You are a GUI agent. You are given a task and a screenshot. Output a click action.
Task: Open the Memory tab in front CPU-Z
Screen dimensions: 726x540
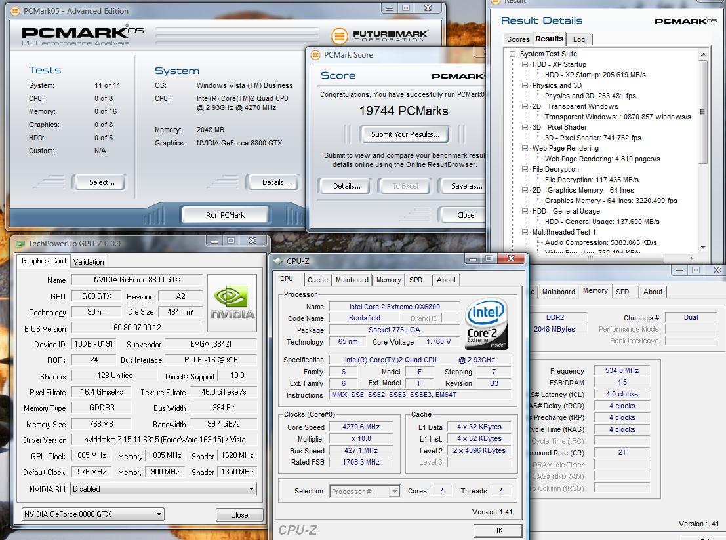pos(388,280)
